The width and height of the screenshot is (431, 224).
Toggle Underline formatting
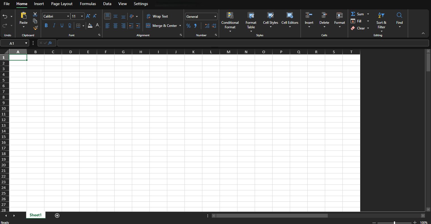tap(62, 26)
